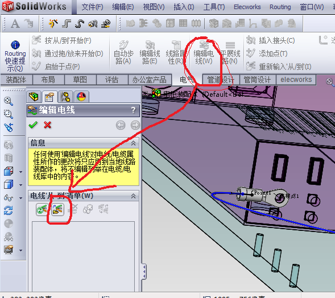Collapse the 信息 section
Image resolution: width=335 pixels, height=298 pixels.
point(133,143)
